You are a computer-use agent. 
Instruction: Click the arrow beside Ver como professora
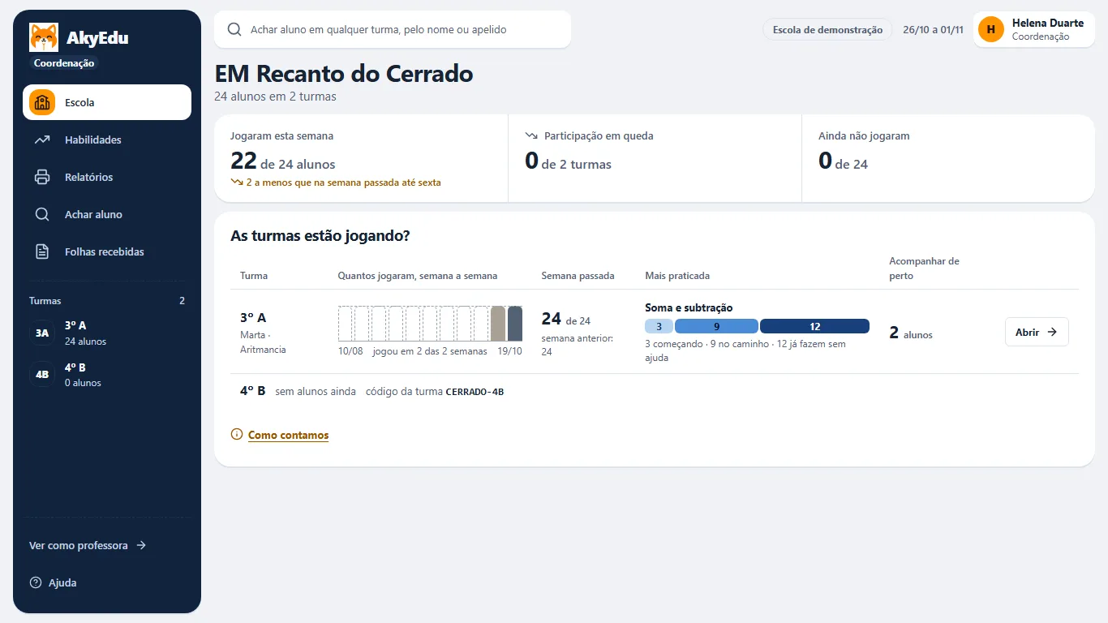coord(141,545)
